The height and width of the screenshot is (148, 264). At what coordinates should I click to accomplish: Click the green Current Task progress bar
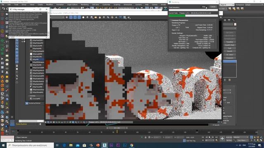177,16
